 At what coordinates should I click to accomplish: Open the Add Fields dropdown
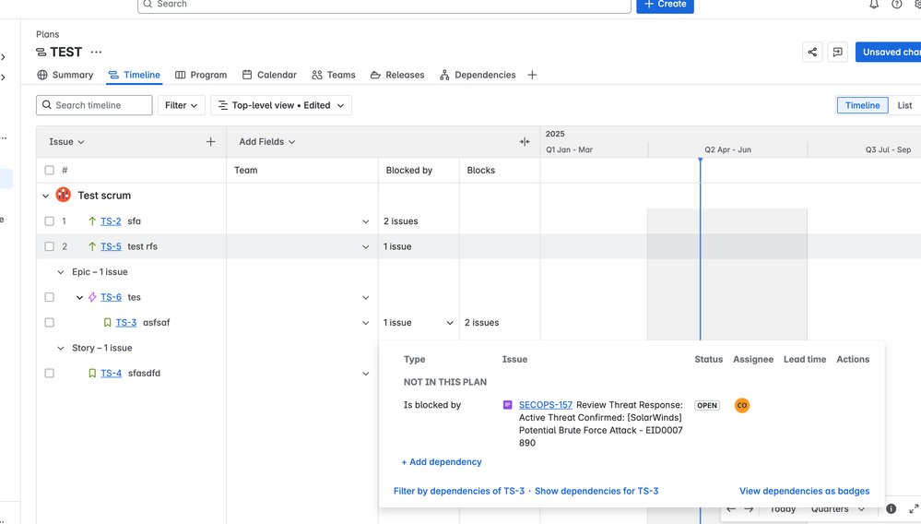[x=266, y=141]
